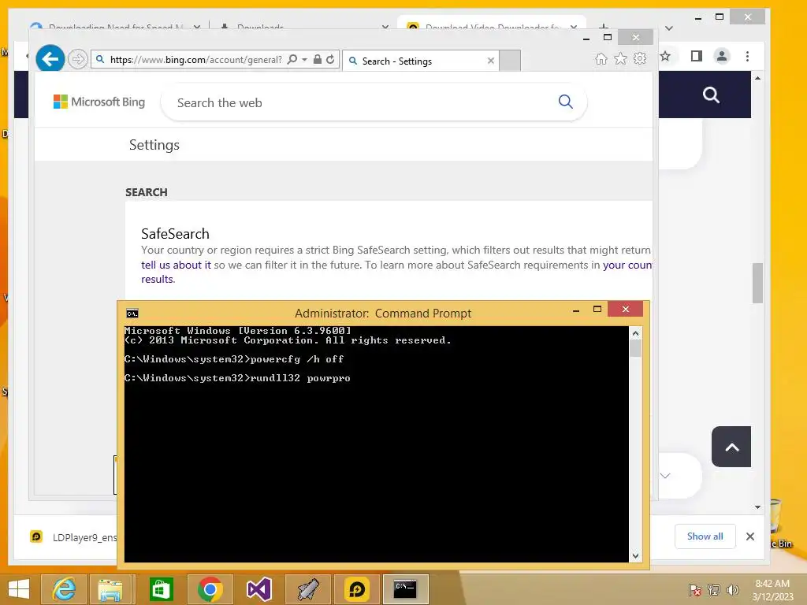Click the Command Prompt title bar icon
The image size is (807, 605).
coord(132,314)
